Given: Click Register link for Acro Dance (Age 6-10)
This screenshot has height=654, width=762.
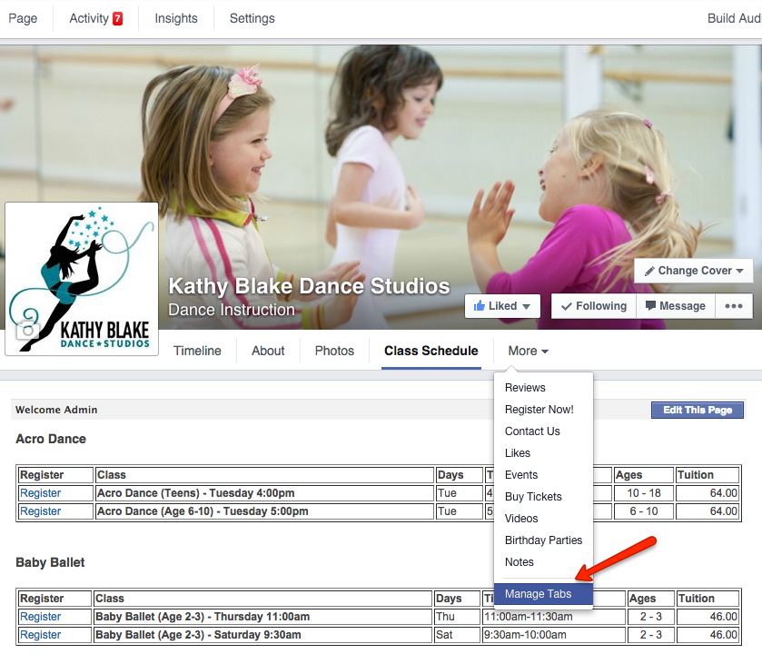Looking at the screenshot, I should (x=40, y=511).
